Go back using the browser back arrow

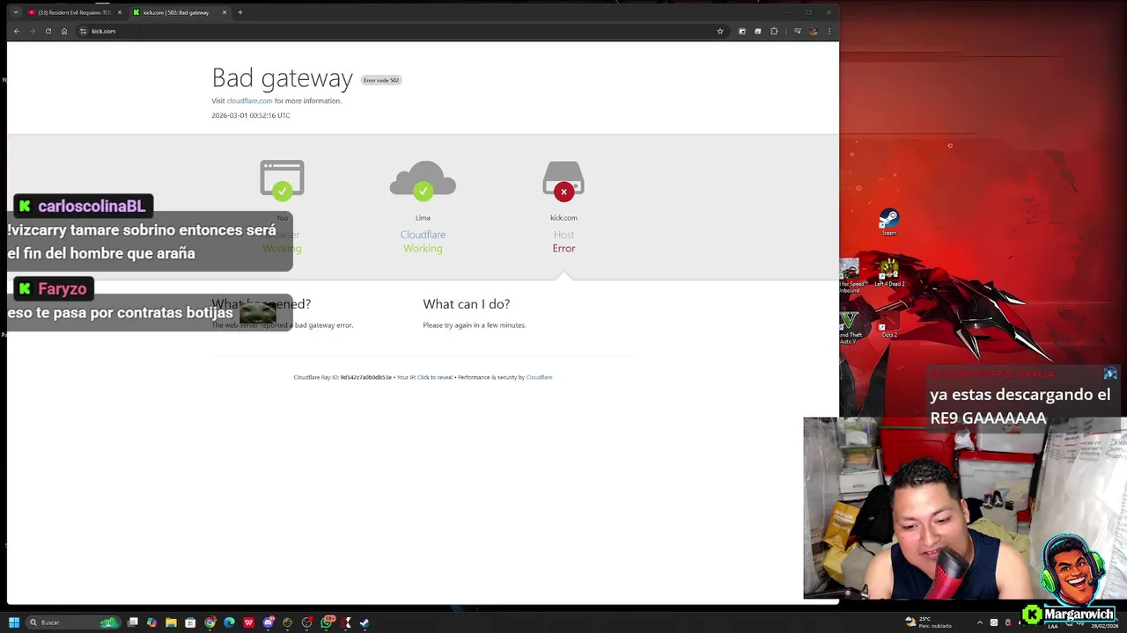pyautogui.click(x=16, y=31)
